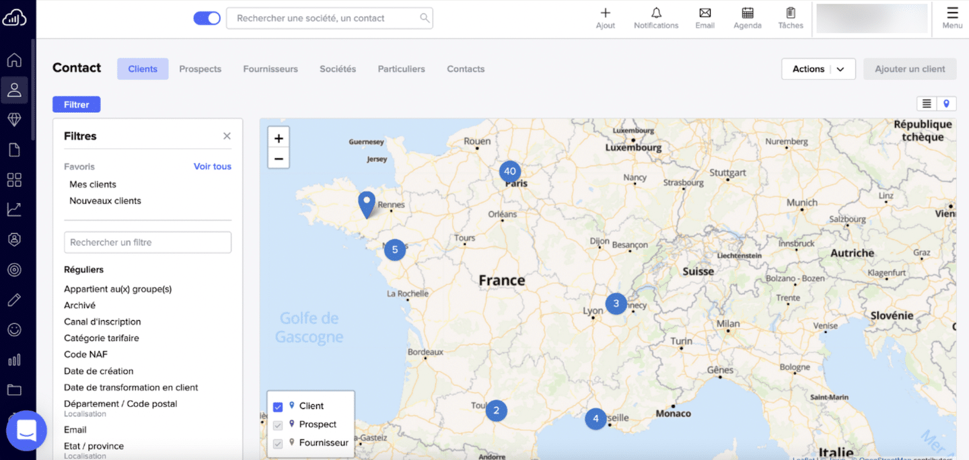
Task: Open the Notifications bell icon
Action: pos(655,13)
